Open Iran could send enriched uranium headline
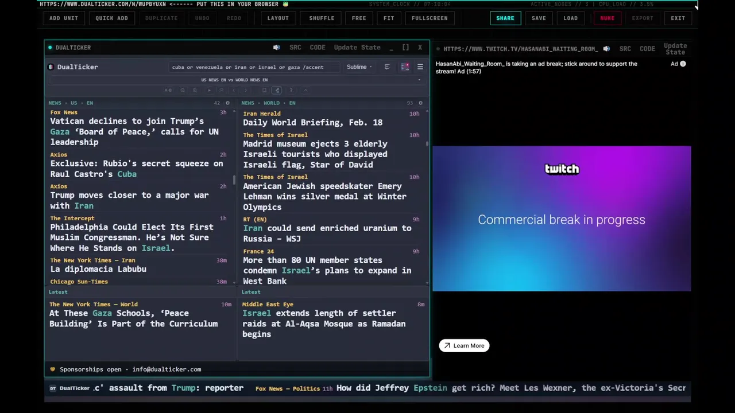Screen dimensions: 735x413 coord(327,233)
